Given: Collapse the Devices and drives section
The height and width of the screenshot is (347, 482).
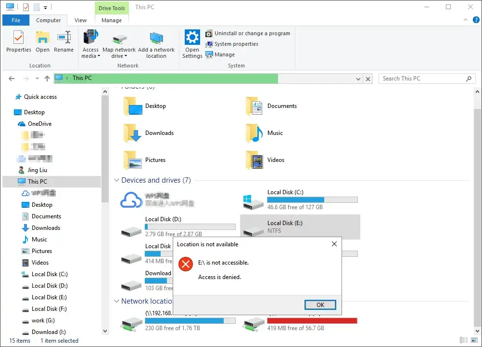Looking at the screenshot, I should (116, 180).
